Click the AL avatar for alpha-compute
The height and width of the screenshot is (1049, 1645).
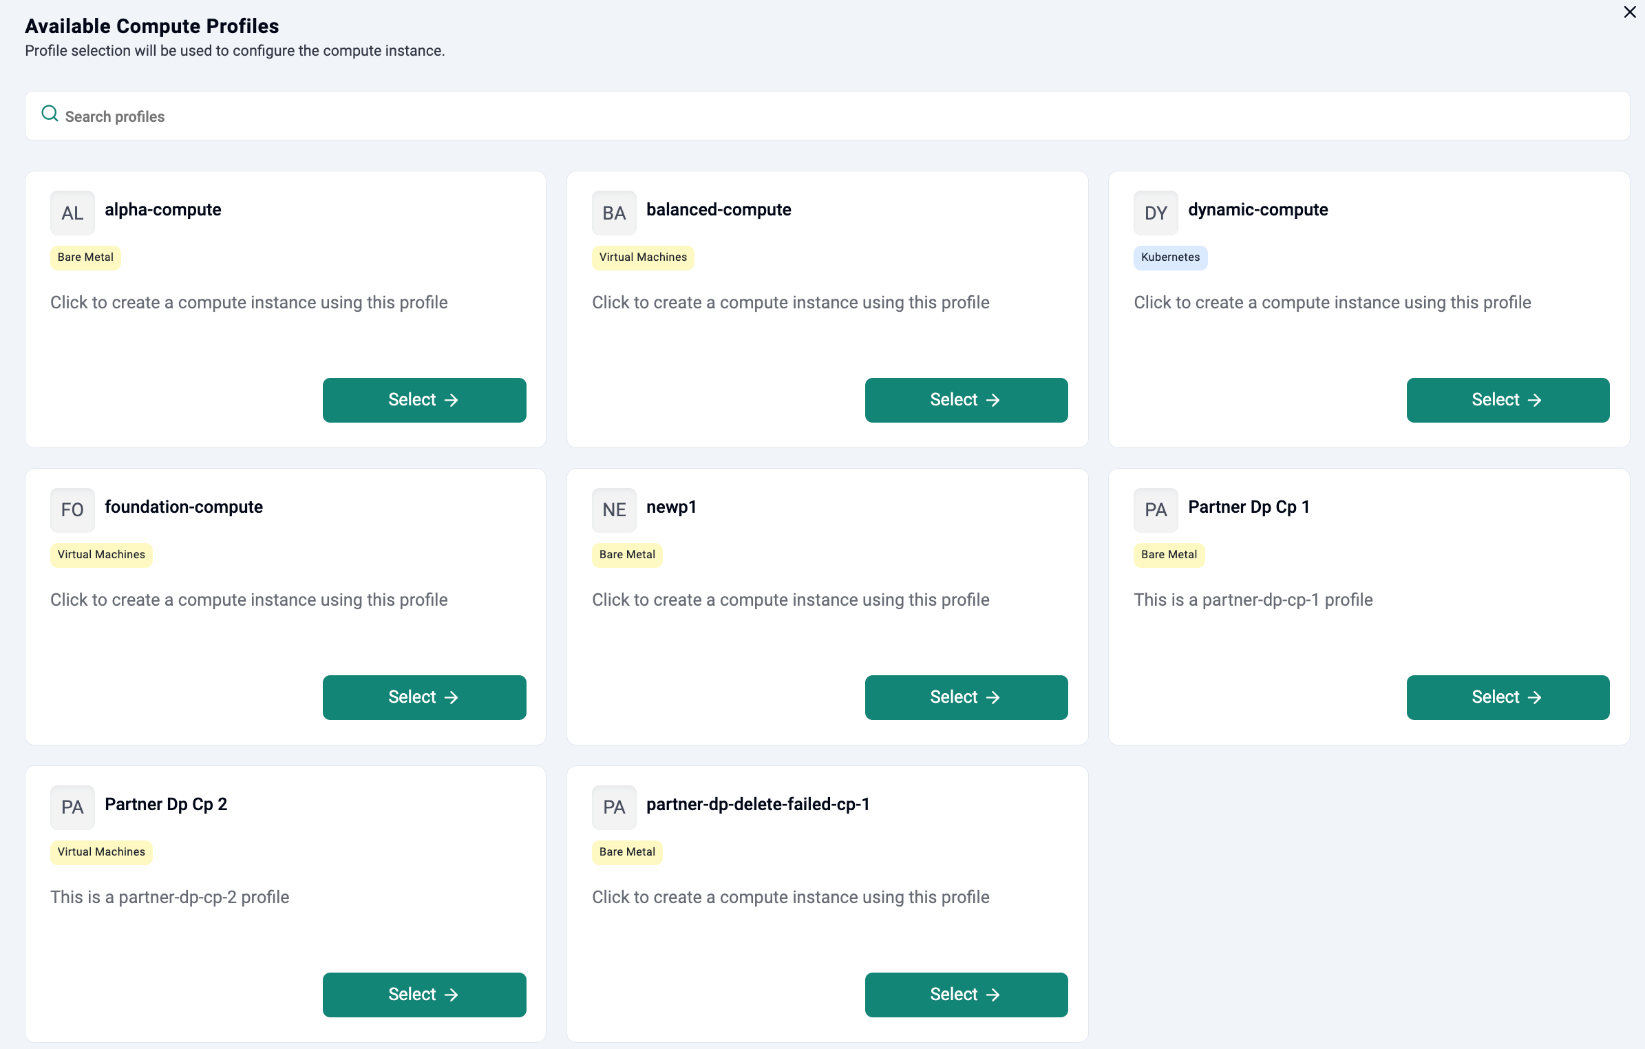[x=72, y=213]
